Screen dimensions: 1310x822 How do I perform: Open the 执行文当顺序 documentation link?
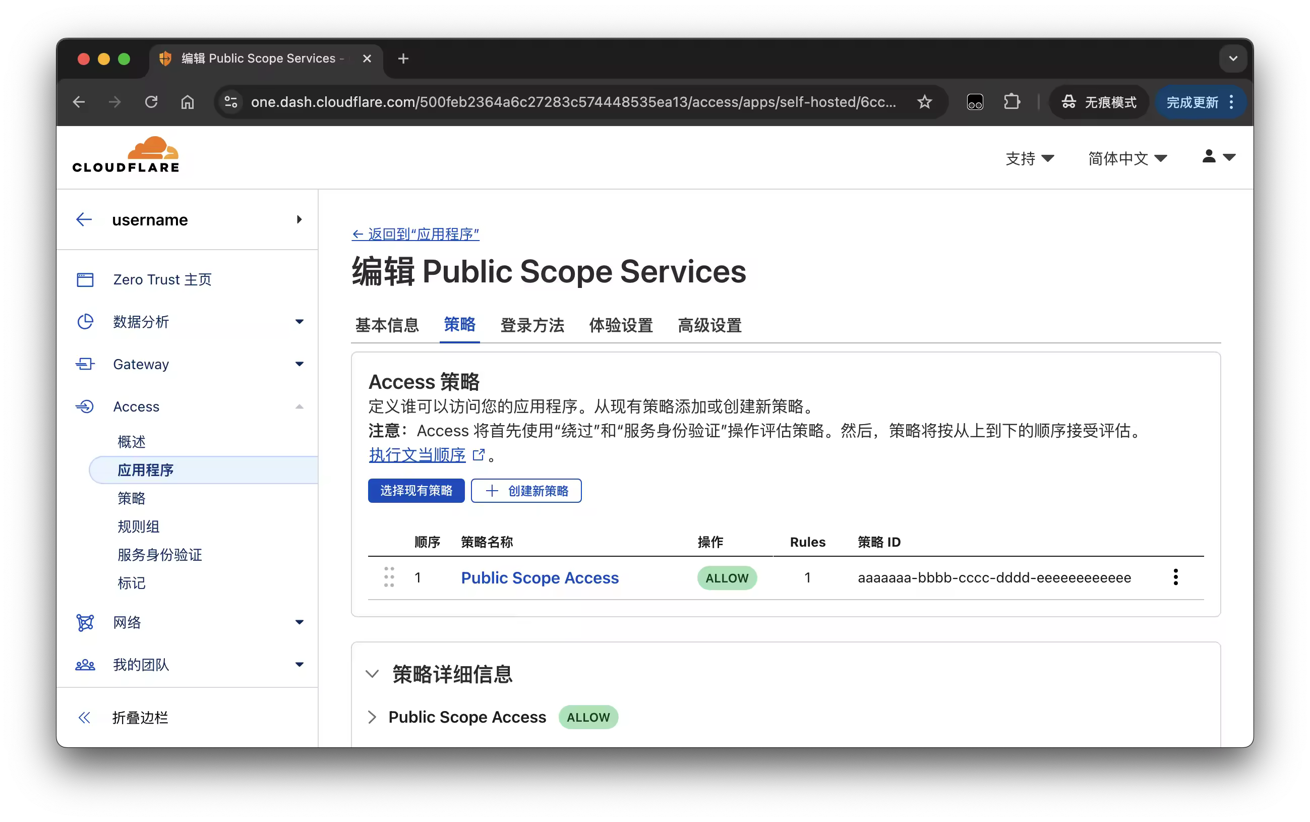coord(417,454)
